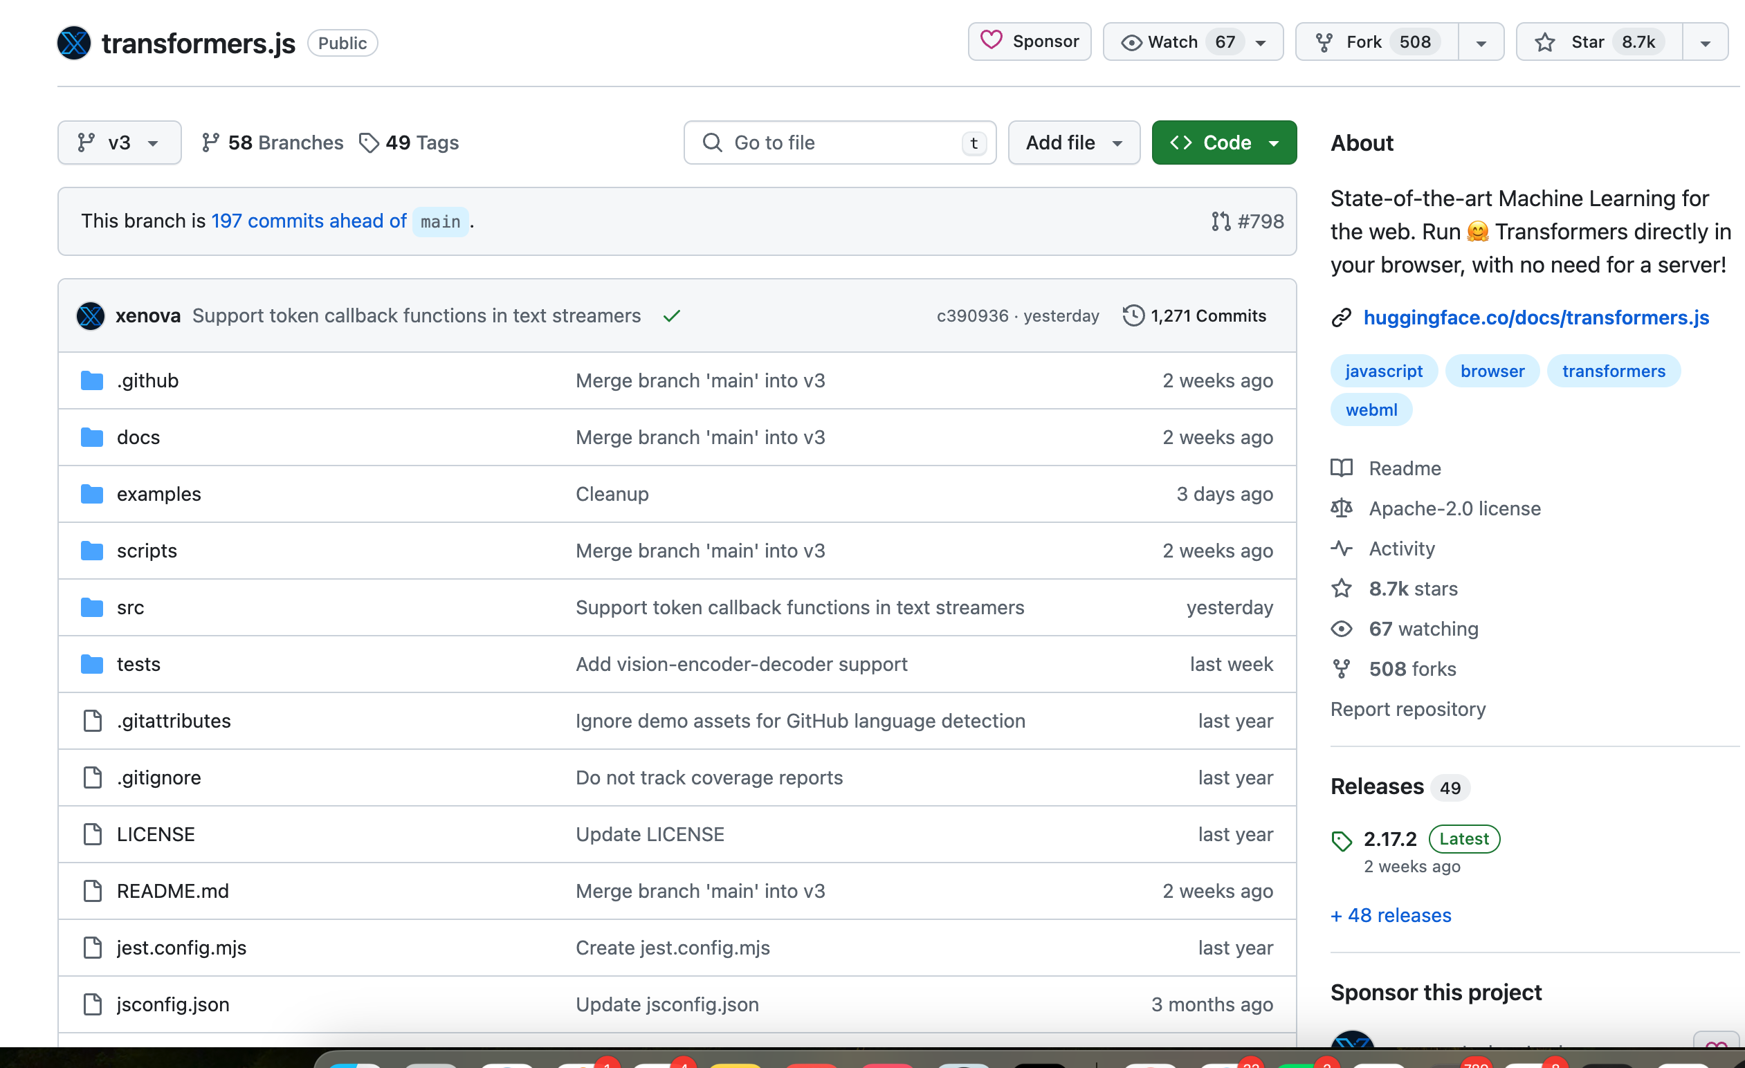The width and height of the screenshot is (1745, 1068).
Task: Select the webml topic tag
Action: pyautogui.click(x=1371, y=409)
